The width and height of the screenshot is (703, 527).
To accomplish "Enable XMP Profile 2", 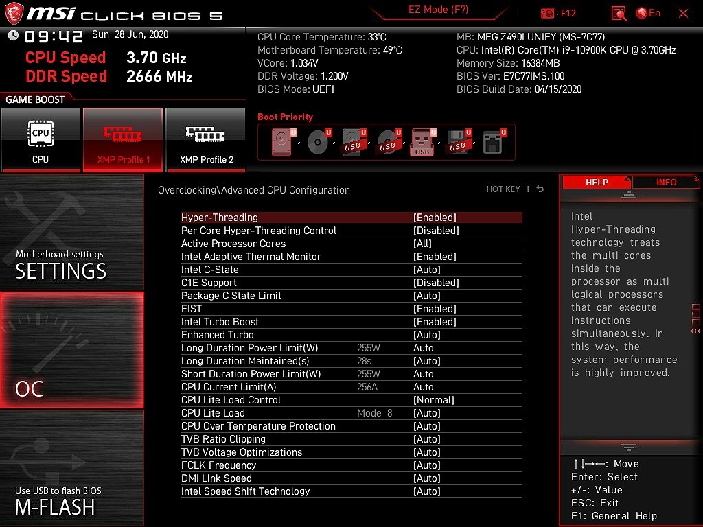I will pyautogui.click(x=206, y=139).
